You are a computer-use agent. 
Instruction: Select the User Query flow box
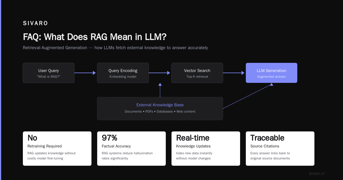coord(49,73)
